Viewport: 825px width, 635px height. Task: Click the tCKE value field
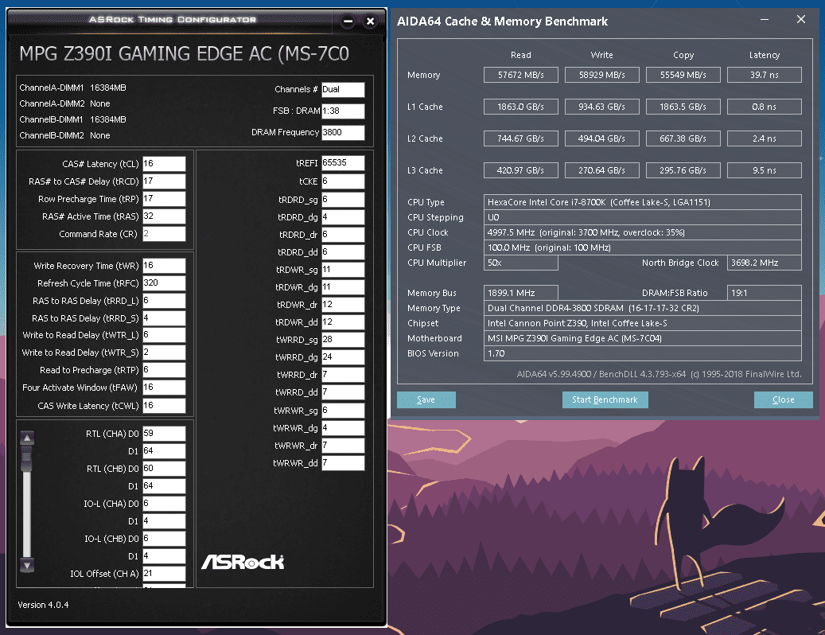(343, 181)
